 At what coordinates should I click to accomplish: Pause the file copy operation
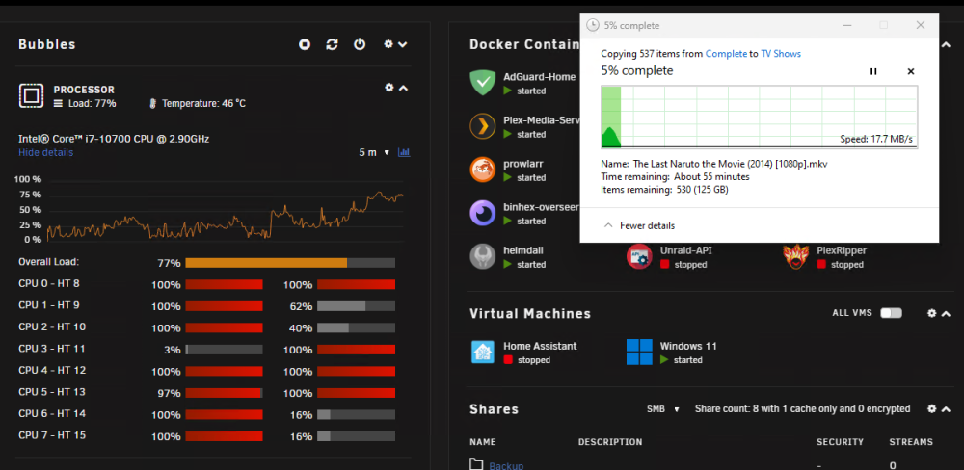(873, 71)
